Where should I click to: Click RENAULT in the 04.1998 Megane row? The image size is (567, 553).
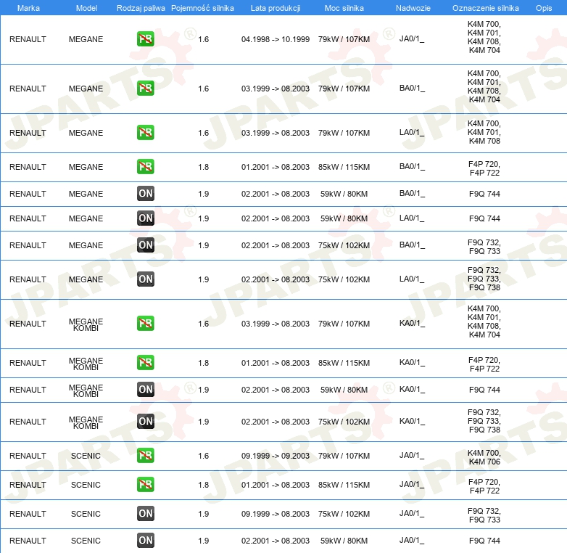click(x=28, y=39)
